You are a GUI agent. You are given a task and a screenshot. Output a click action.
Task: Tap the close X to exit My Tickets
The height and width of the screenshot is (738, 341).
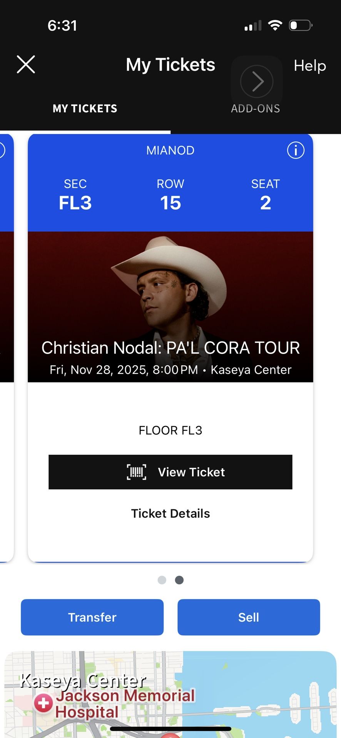coord(25,64)
